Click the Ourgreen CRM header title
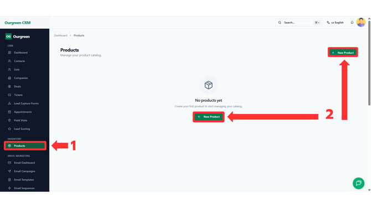The width and height of the screenshot is (371, 208). [x=18, y=23]
